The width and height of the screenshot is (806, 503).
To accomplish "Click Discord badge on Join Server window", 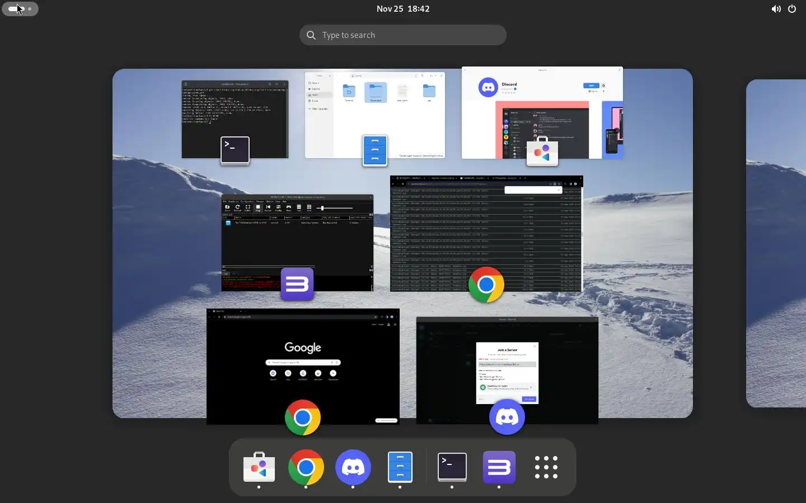I will tap(507, 417).
